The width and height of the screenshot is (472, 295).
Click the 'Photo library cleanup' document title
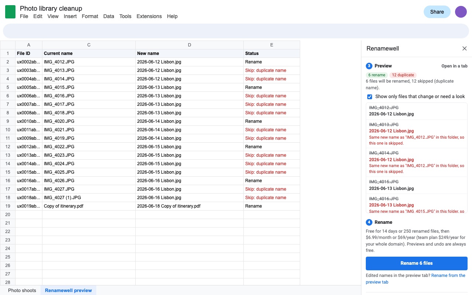click(x=51, y=8)
